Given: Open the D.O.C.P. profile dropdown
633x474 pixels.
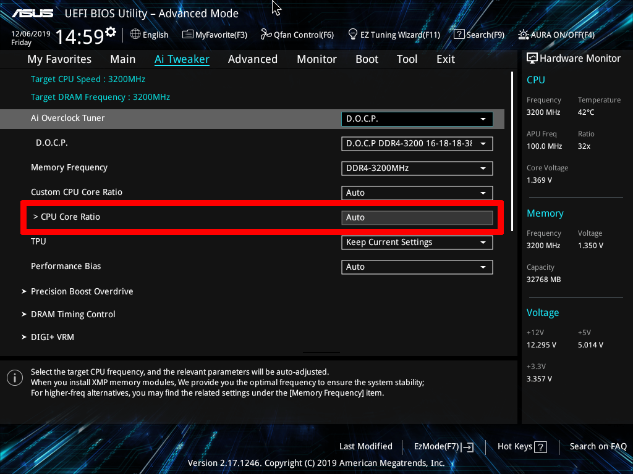Looking at the screenshot, I should click(417, 143).
